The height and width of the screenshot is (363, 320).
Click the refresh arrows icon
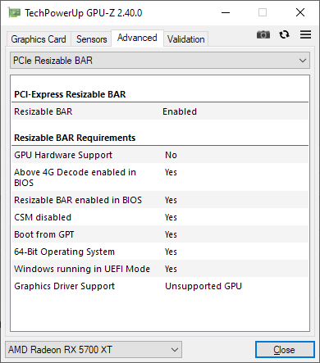click(x=284, y=34)
